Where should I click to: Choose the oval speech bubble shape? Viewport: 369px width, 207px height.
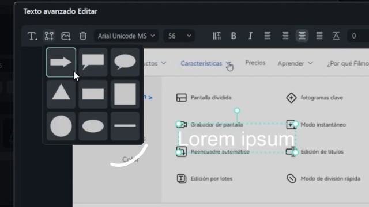click(125, 62)
